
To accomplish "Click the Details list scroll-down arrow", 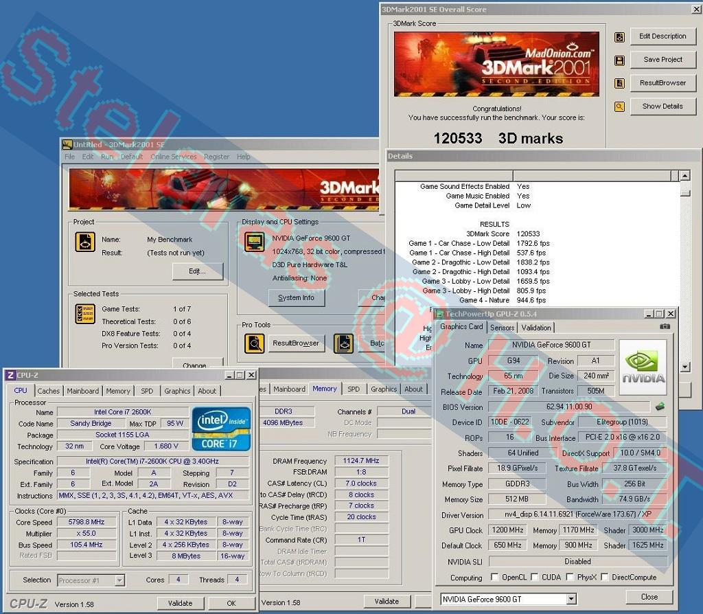I will point(684,367).
